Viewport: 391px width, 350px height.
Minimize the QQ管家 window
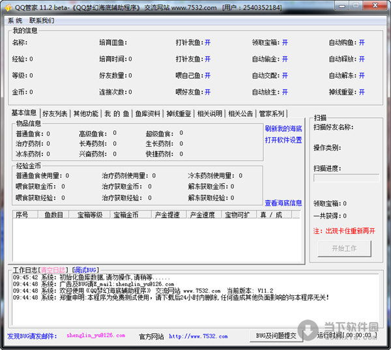[342, 6]
